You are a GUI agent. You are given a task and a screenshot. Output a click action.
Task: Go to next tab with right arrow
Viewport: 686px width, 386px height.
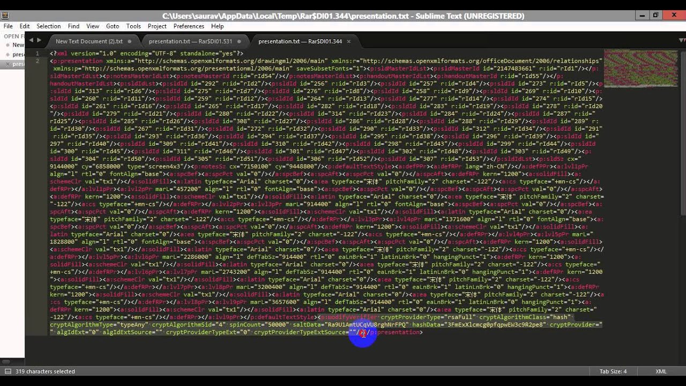(39, 40)
